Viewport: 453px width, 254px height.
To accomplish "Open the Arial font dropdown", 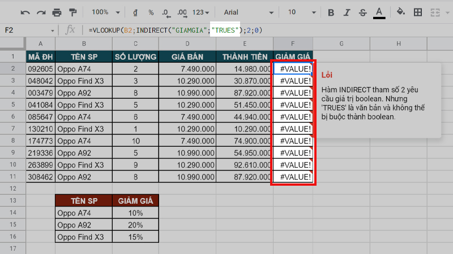I will [249, 12].
